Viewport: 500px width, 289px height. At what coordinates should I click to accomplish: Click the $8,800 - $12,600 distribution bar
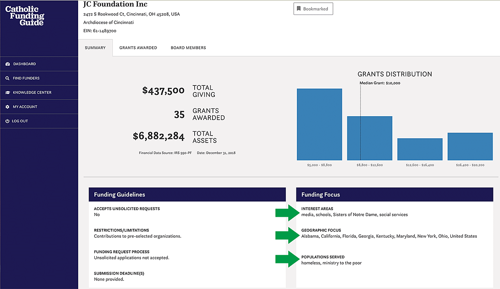(x=369, y=138)
